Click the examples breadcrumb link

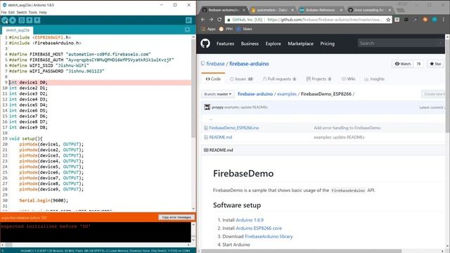tap(287, 93)
